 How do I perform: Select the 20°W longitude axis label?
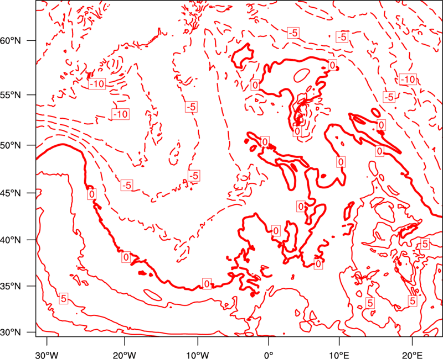[x=124, y=355]
